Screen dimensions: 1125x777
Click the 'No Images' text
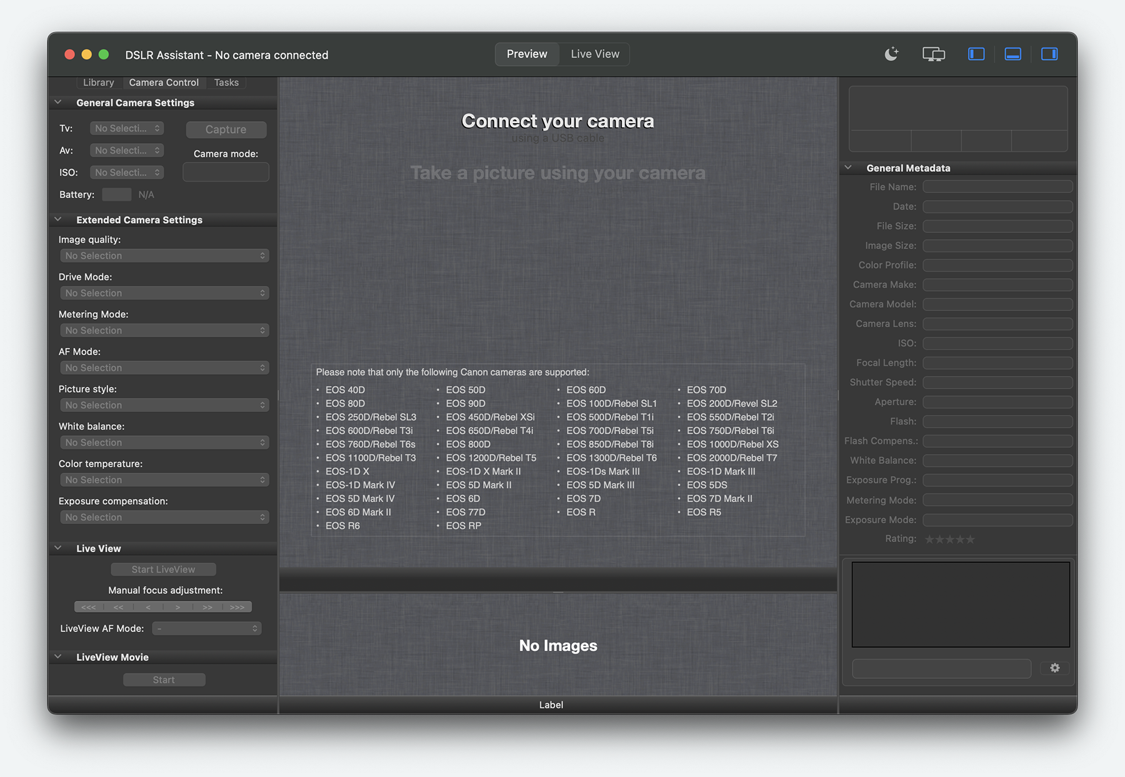click(558, 645)
